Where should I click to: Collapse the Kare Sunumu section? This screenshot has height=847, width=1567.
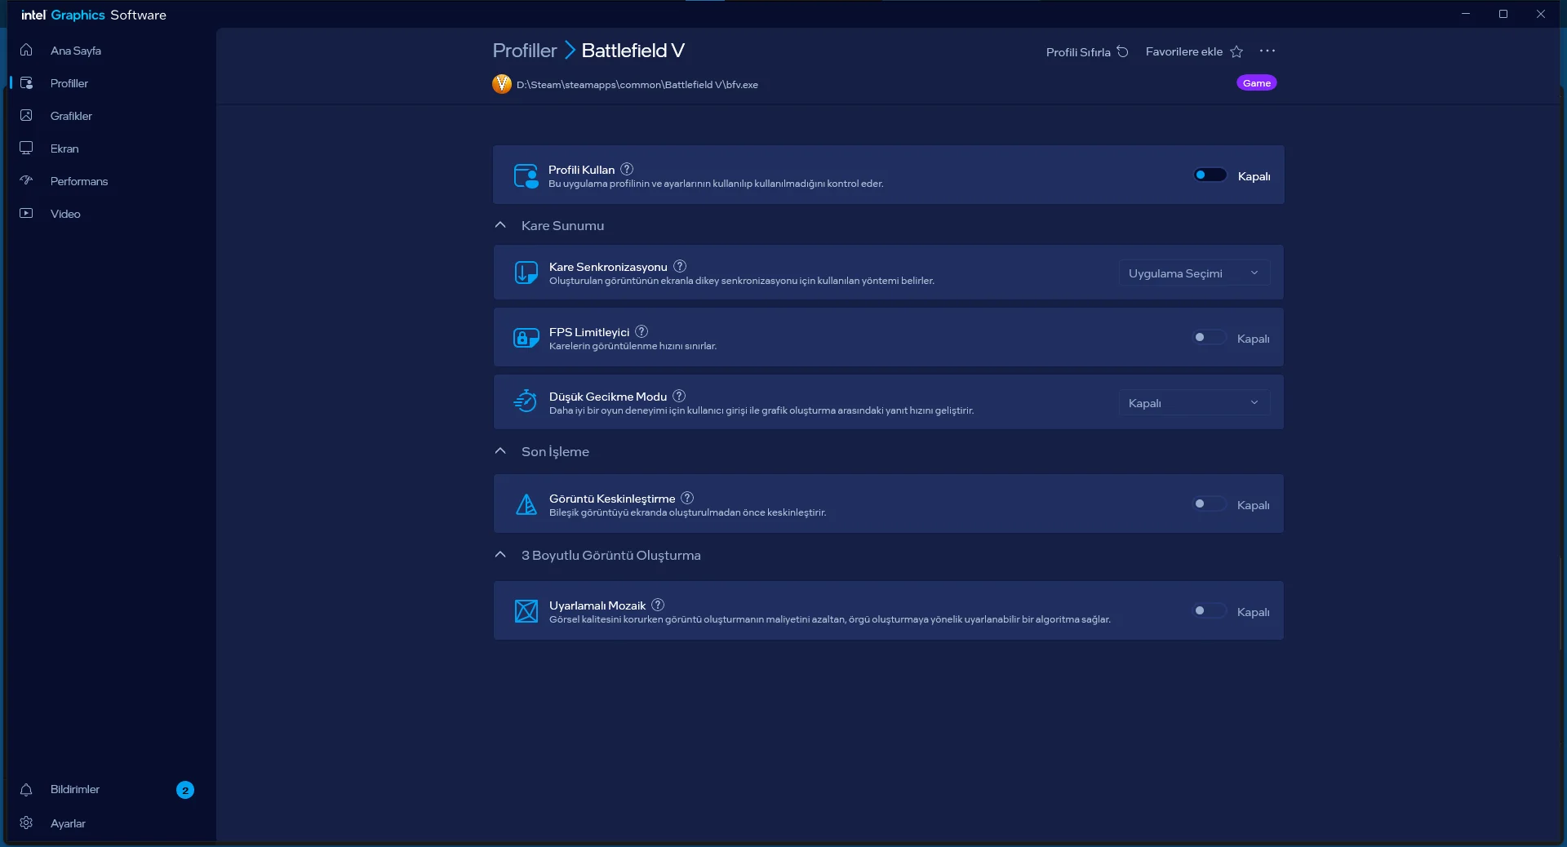pyautogui.click(x=500, y=225)
